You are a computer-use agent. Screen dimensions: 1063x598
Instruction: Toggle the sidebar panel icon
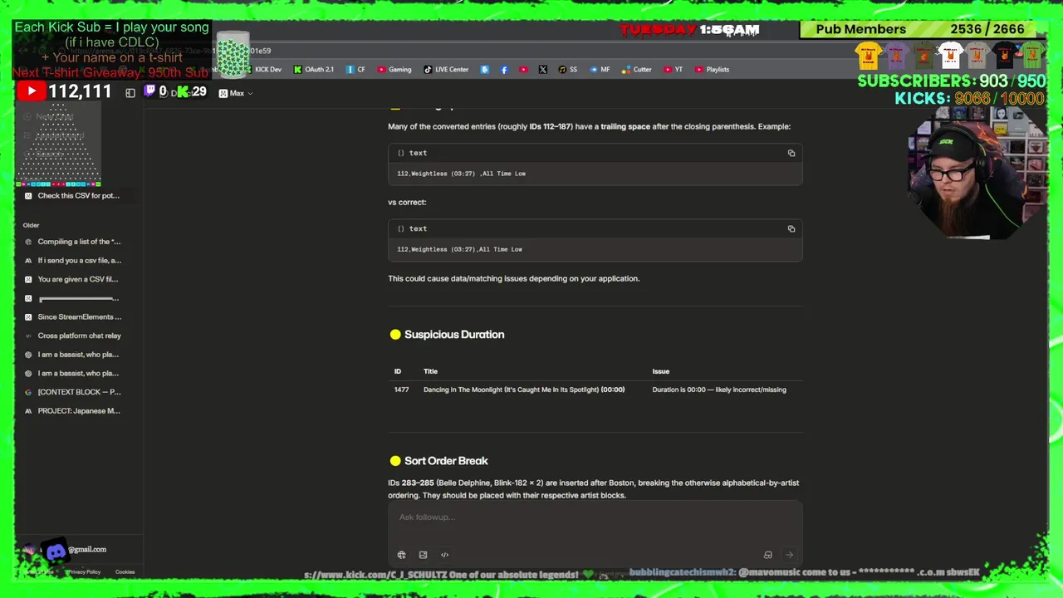130,93
